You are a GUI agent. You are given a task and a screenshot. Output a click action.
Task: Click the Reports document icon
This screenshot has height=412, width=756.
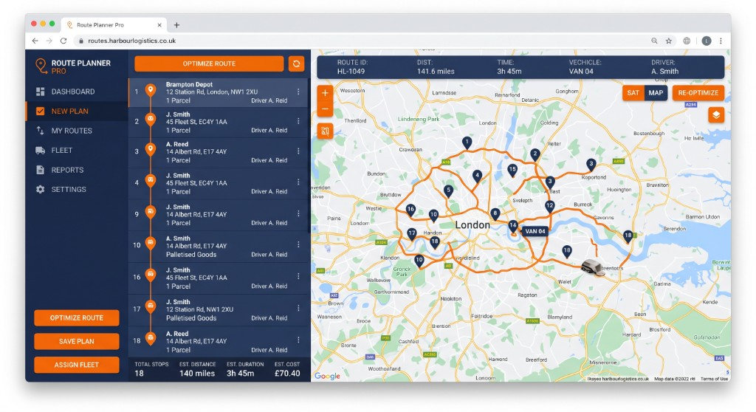tap(40, 170)
